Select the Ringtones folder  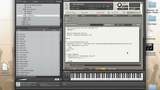point(29,11)
